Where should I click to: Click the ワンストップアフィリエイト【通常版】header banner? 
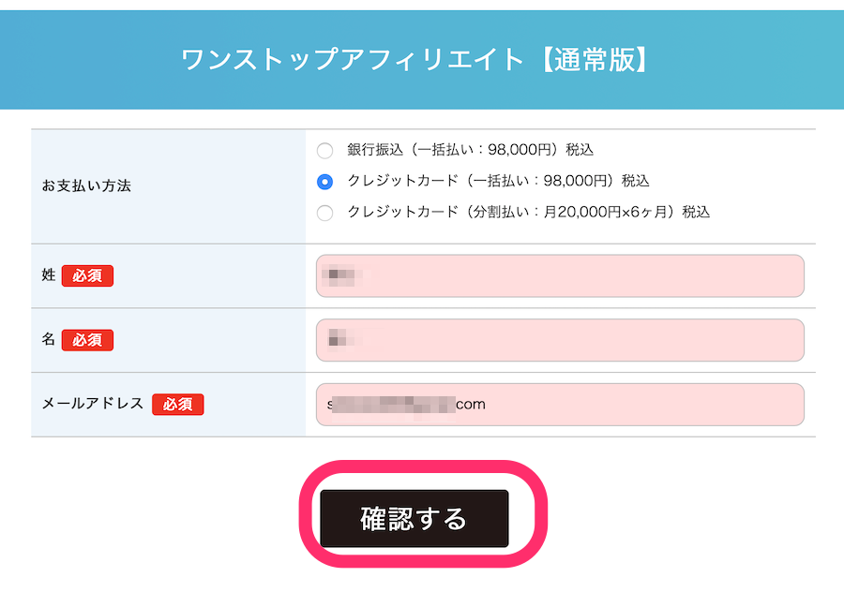coord(422,60)
